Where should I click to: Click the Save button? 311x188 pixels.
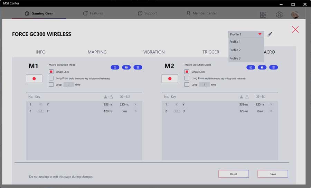273,174
